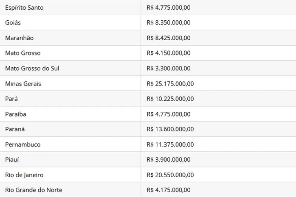The height and width of the screenshot is (197, 296).
Task: Select the Paraná state name
Action: [x=15, y=129]
